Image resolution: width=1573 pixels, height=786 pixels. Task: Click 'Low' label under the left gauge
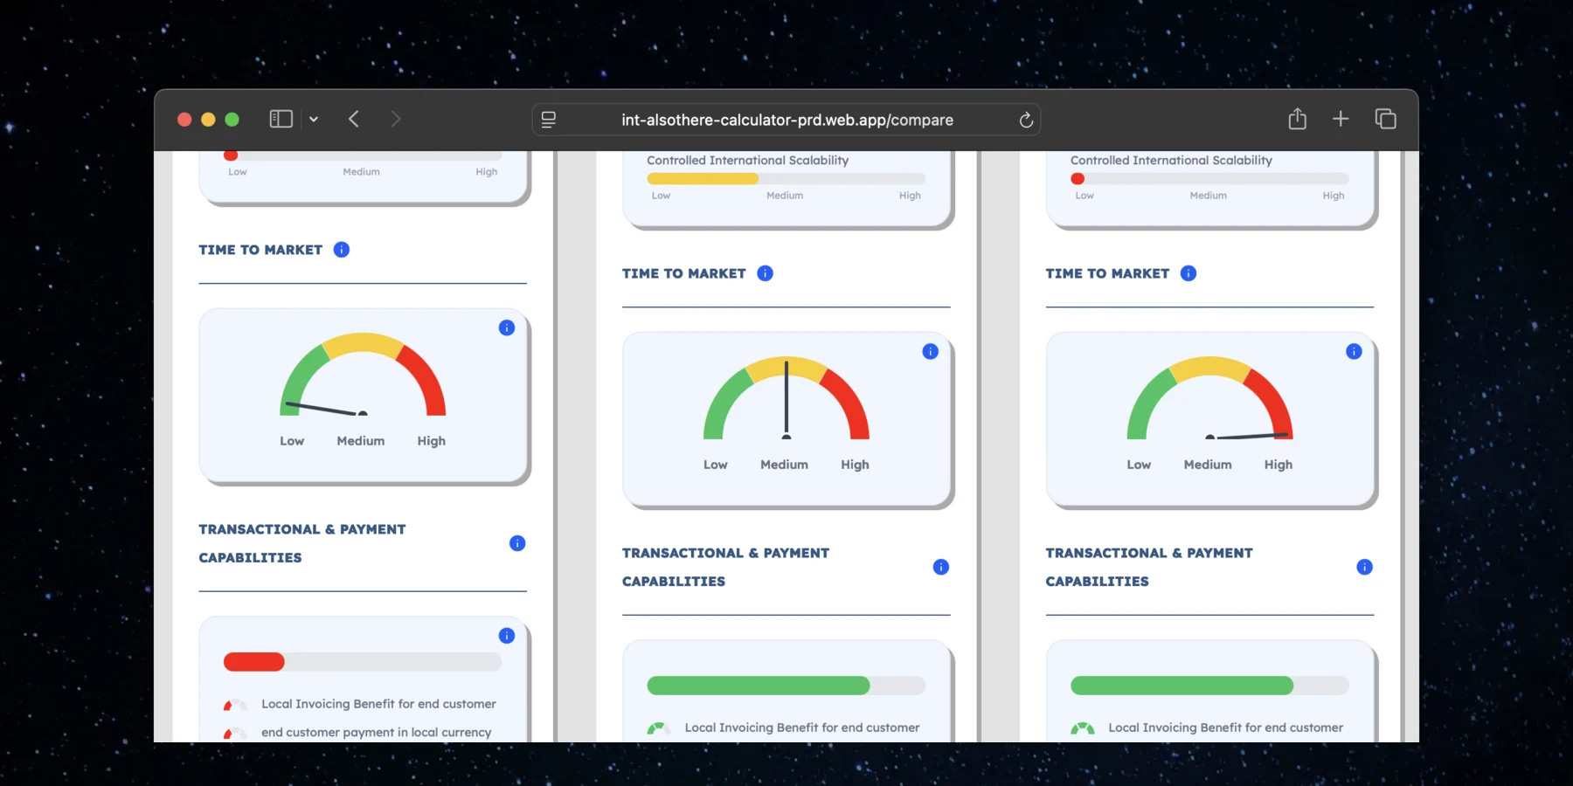click(x=292, y=441)
